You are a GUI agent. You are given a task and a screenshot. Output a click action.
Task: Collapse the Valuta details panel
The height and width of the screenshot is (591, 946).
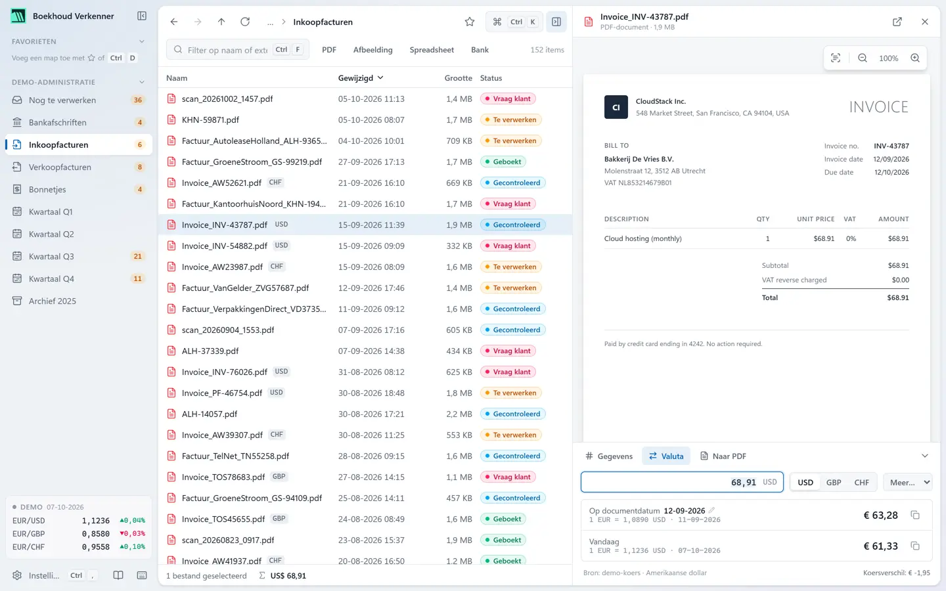925,456
